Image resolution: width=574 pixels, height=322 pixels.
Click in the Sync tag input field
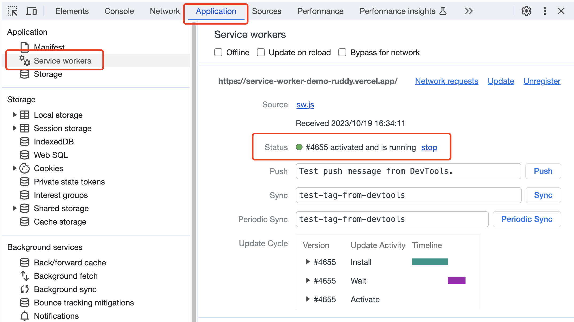[x=408, y=195]
